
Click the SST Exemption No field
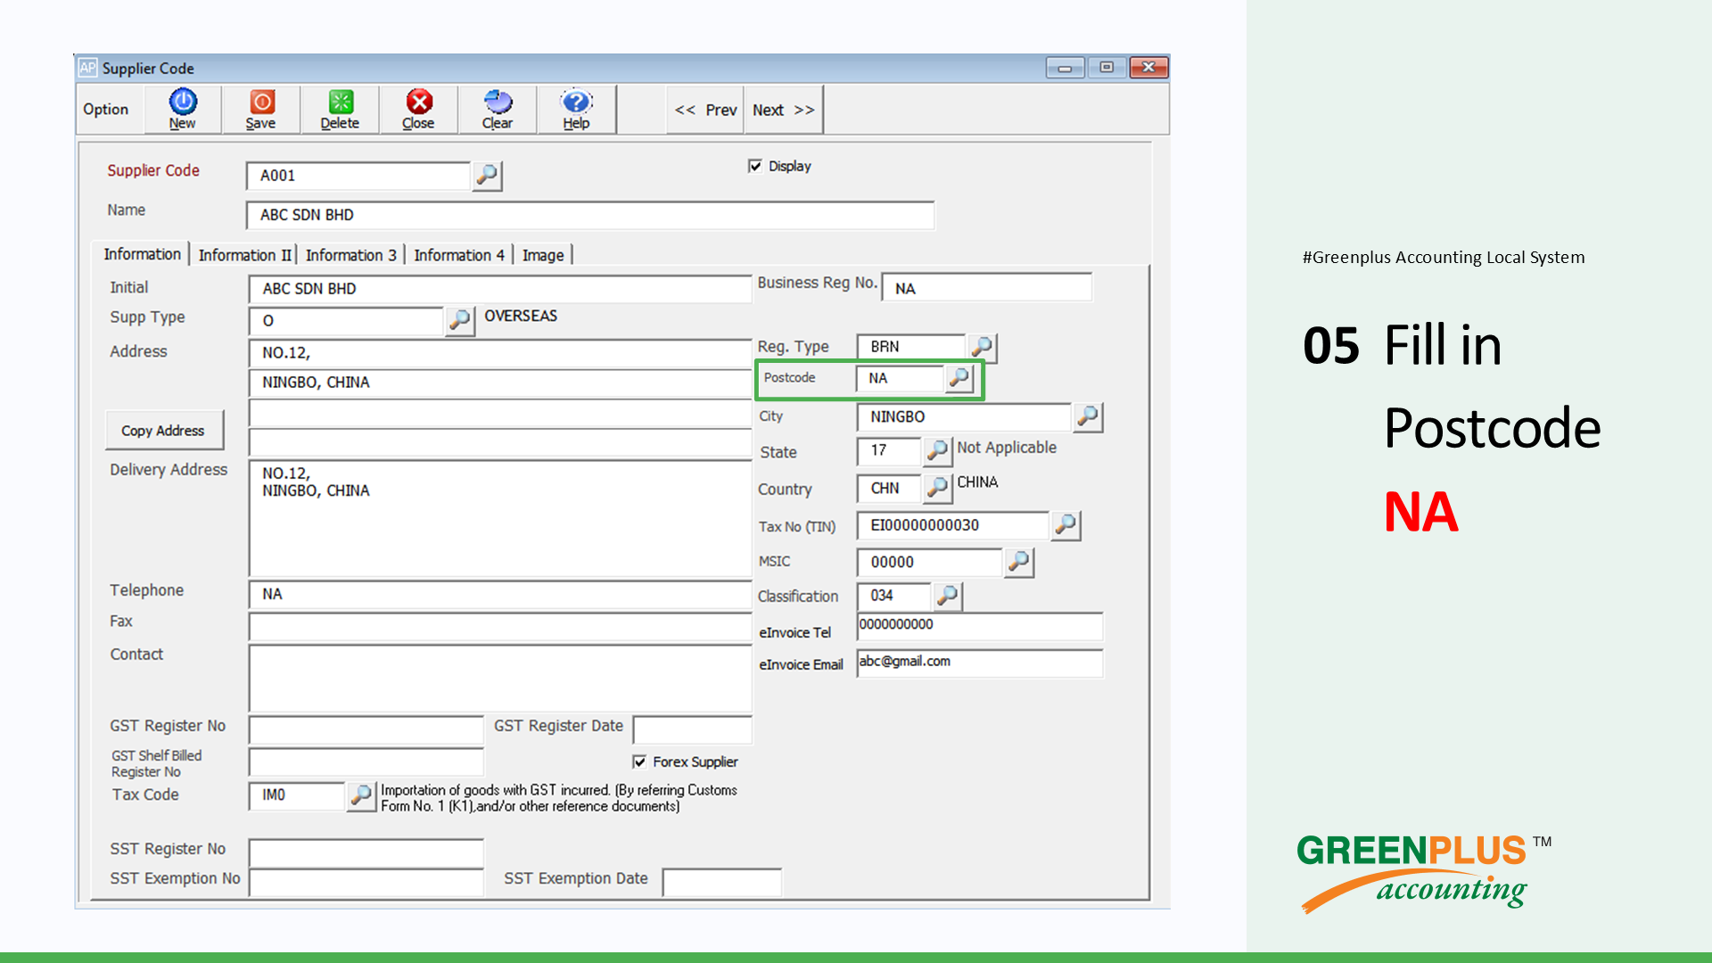point(366,882)
